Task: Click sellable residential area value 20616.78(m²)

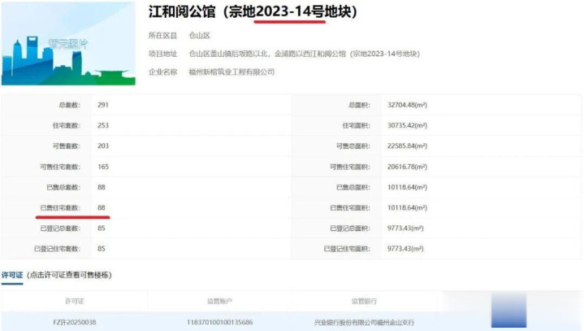Action: point(407,167)
